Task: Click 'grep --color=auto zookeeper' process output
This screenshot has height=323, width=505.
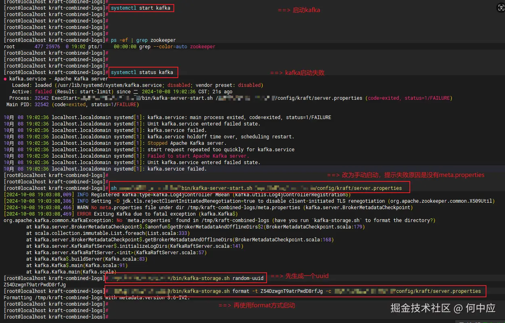Action: pyautogui.click(x=177, y=47)
